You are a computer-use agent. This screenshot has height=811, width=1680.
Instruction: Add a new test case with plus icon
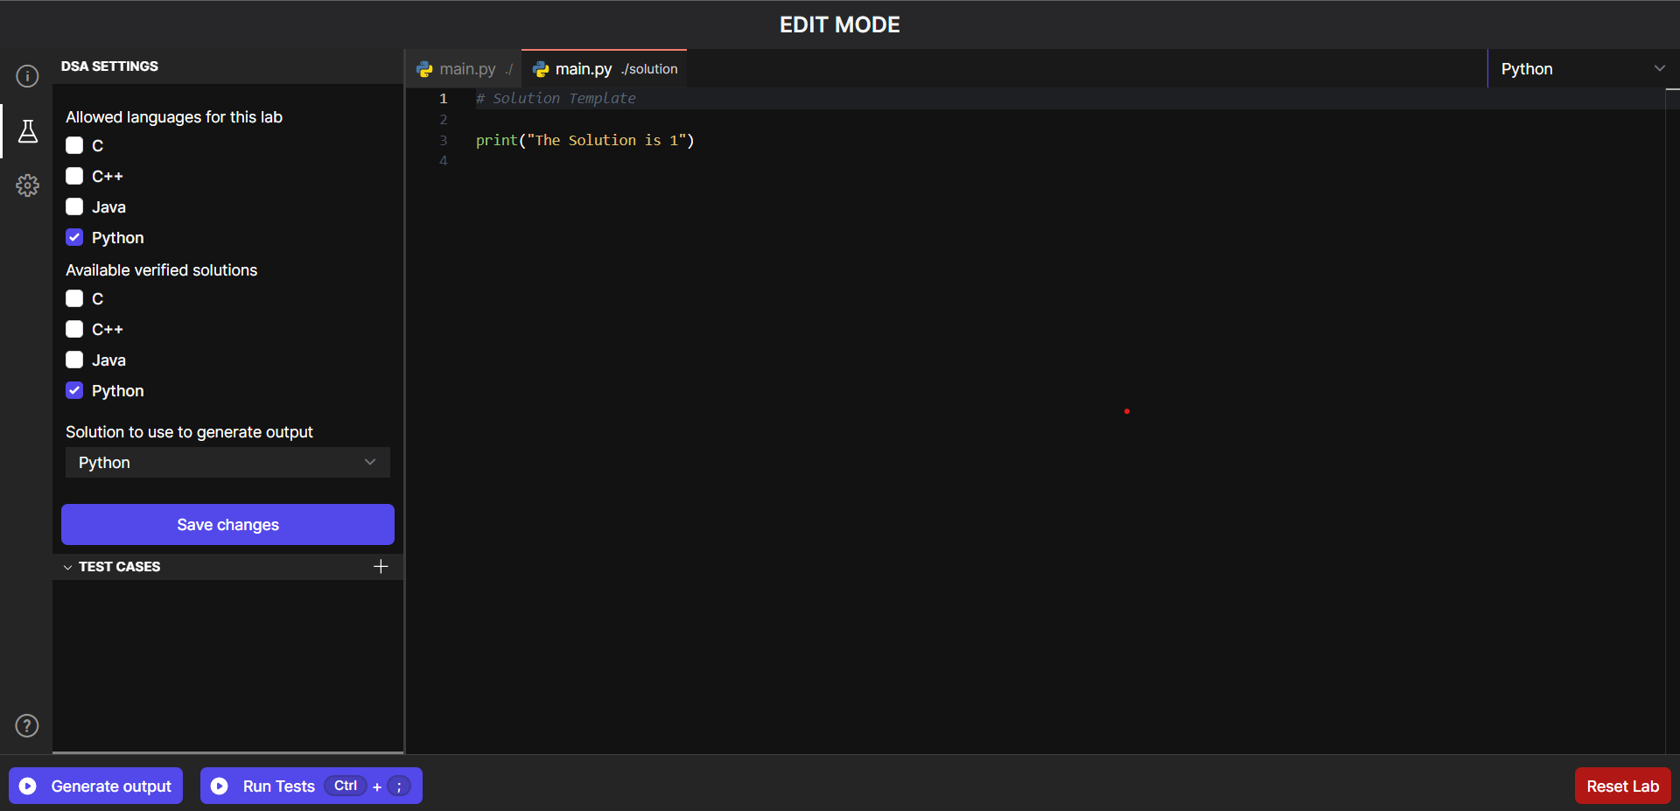pyautogui.click(x=381, y=567)
